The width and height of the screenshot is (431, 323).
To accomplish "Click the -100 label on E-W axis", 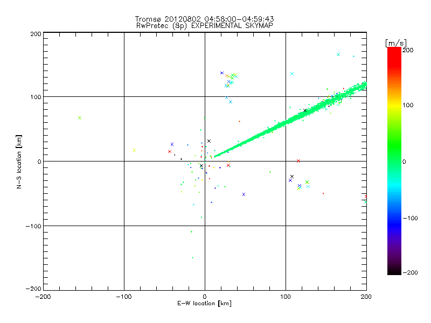I will tap(124, 297).
